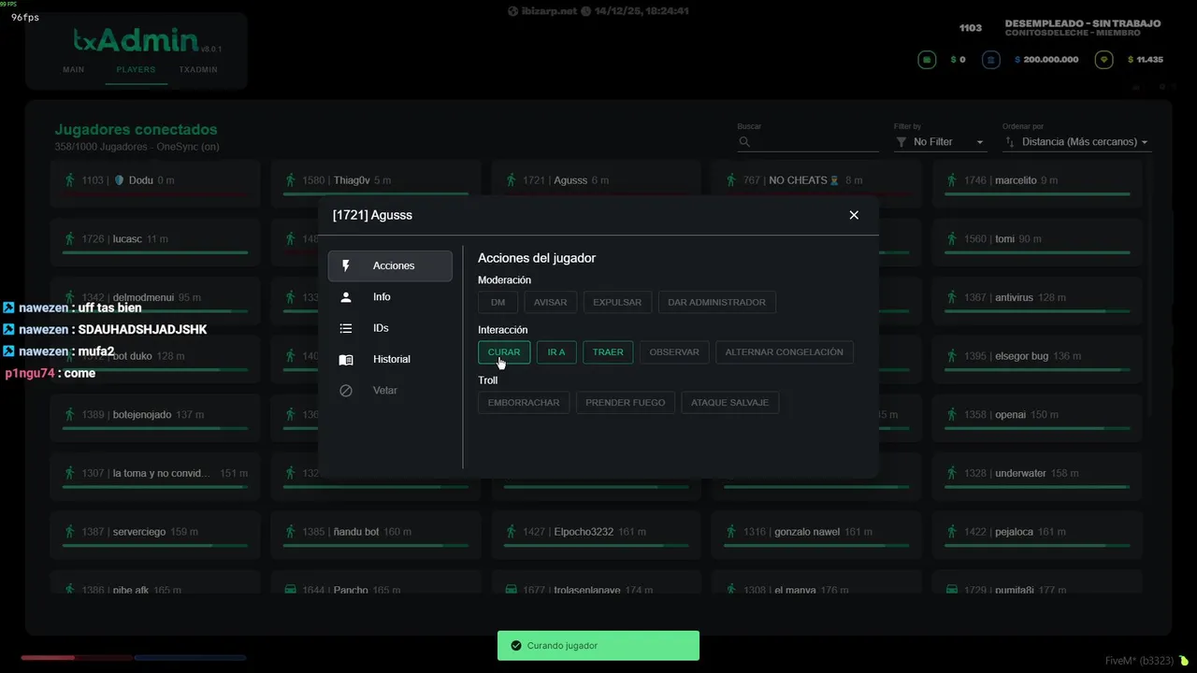This screenshot has height=673, width=1197.
Task: Close the Agusss player dialog
Action: pos(854,215)
